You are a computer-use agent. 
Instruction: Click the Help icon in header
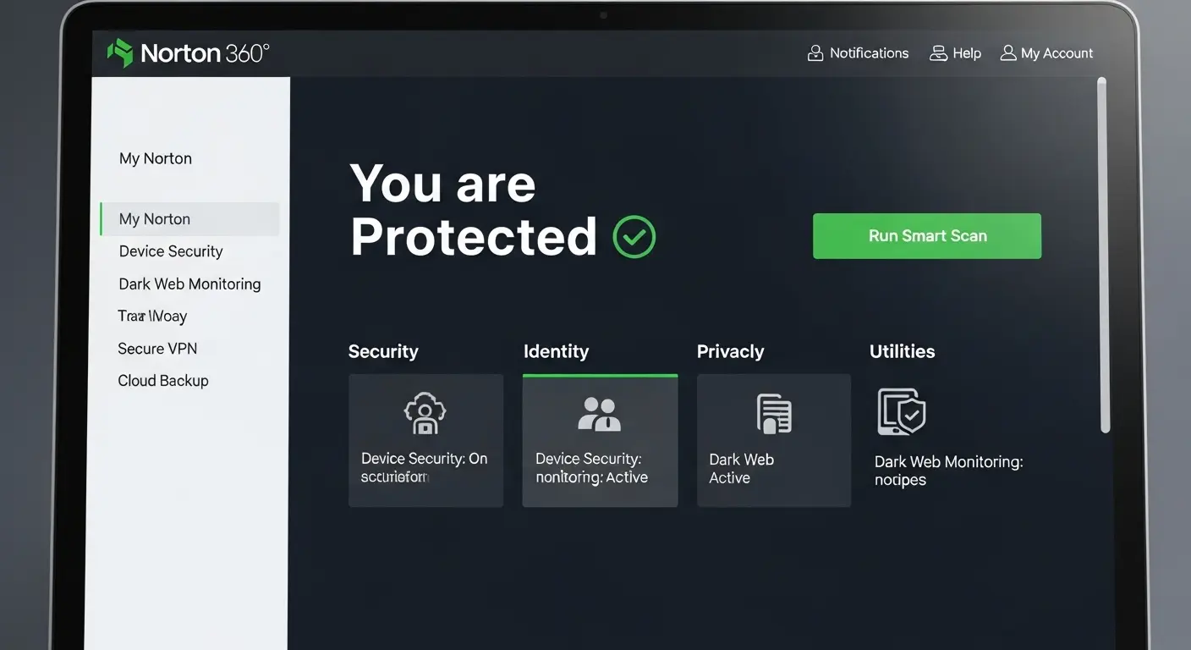click(x=938, y=53)
